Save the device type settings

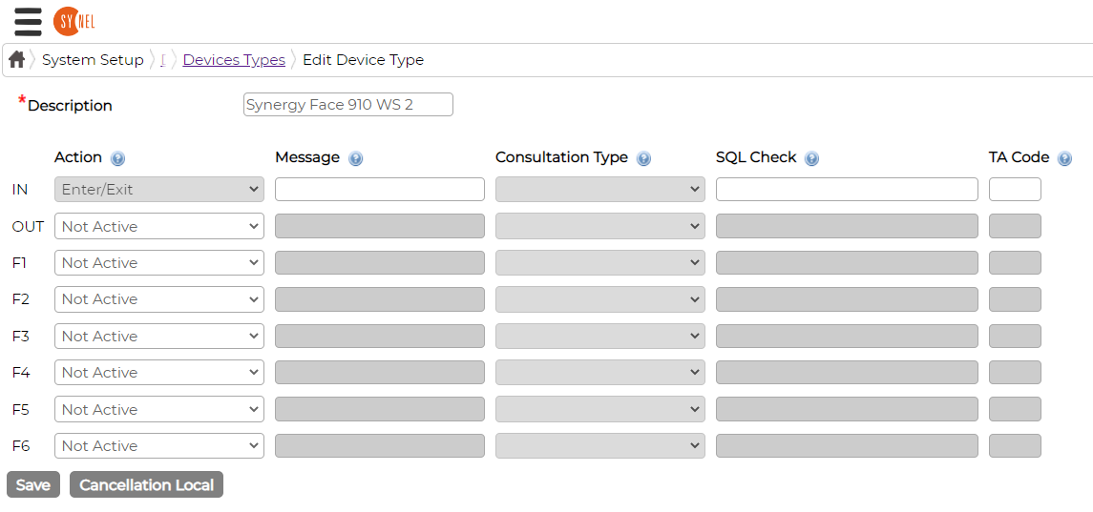pos(33,485)
